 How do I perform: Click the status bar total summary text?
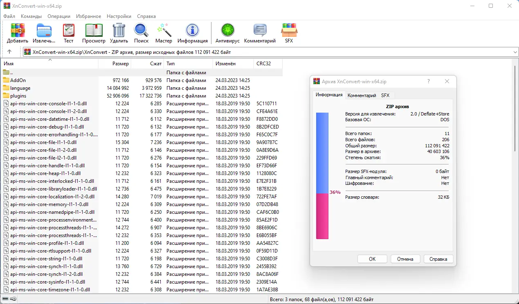pos(322,300)
